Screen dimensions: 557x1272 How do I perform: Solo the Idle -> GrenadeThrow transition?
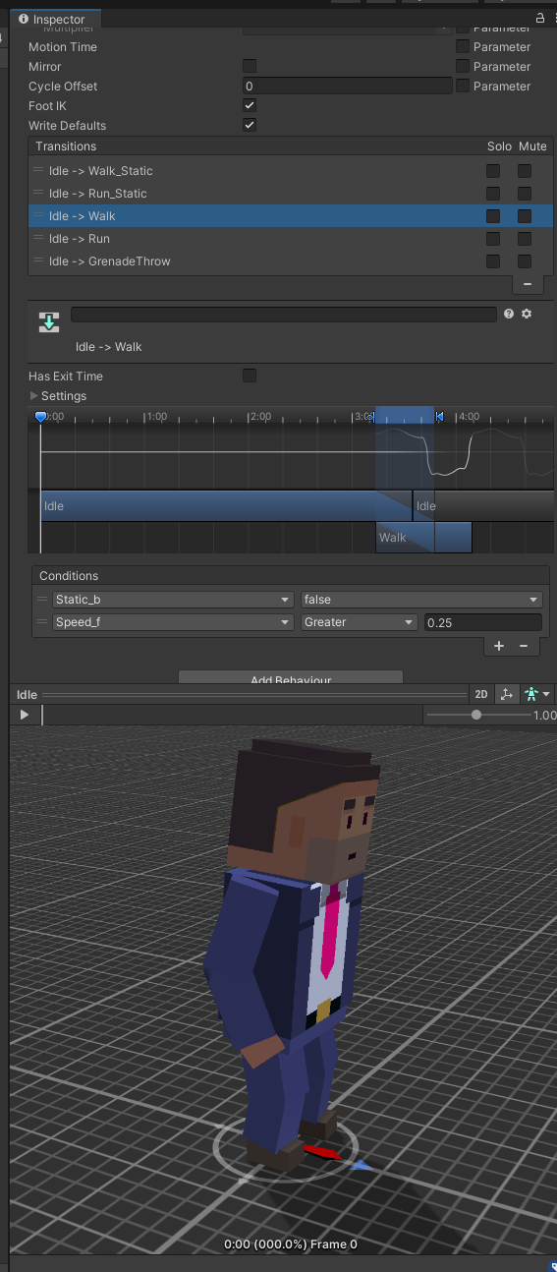click(493, 260)
